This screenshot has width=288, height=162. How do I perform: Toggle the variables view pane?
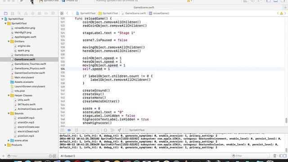pyautogui.click(x=281, y=156)
